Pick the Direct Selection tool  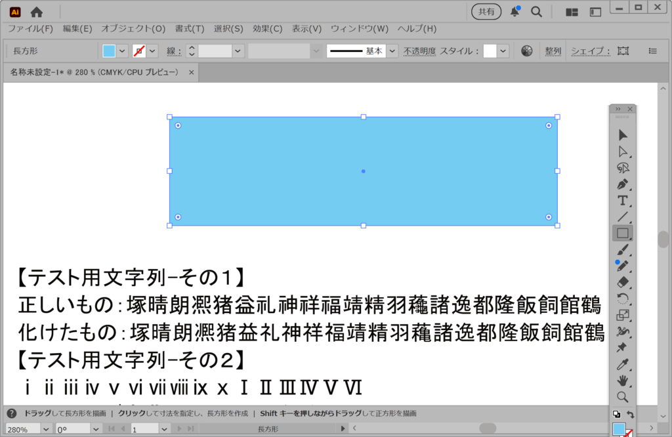(x=622, y=151)
